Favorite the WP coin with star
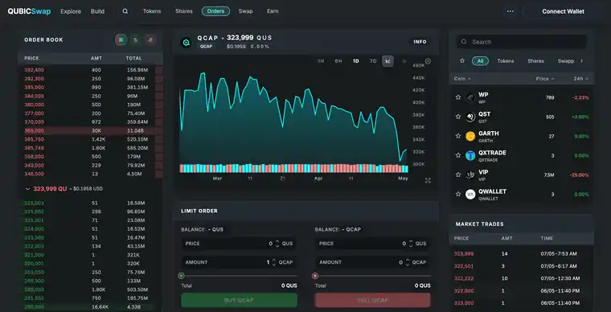 point(458,97)
